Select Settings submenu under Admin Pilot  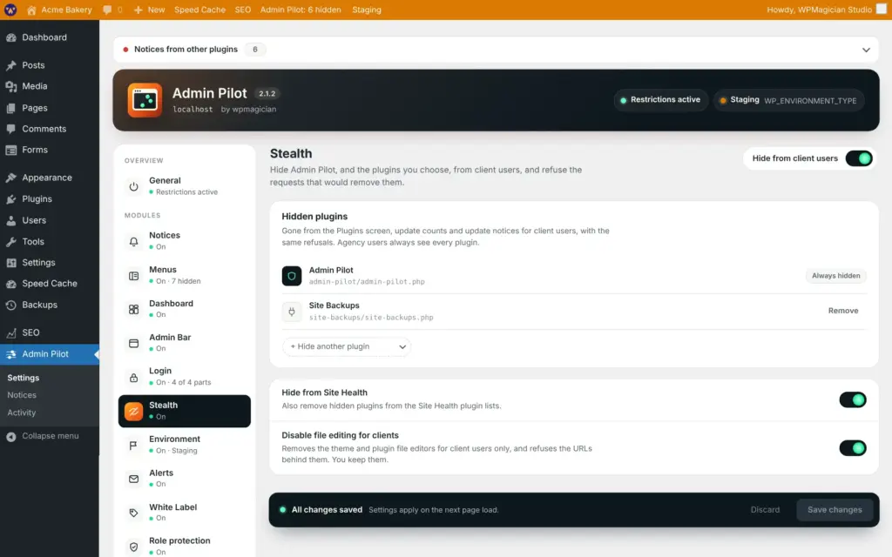(x=24, y=378)
